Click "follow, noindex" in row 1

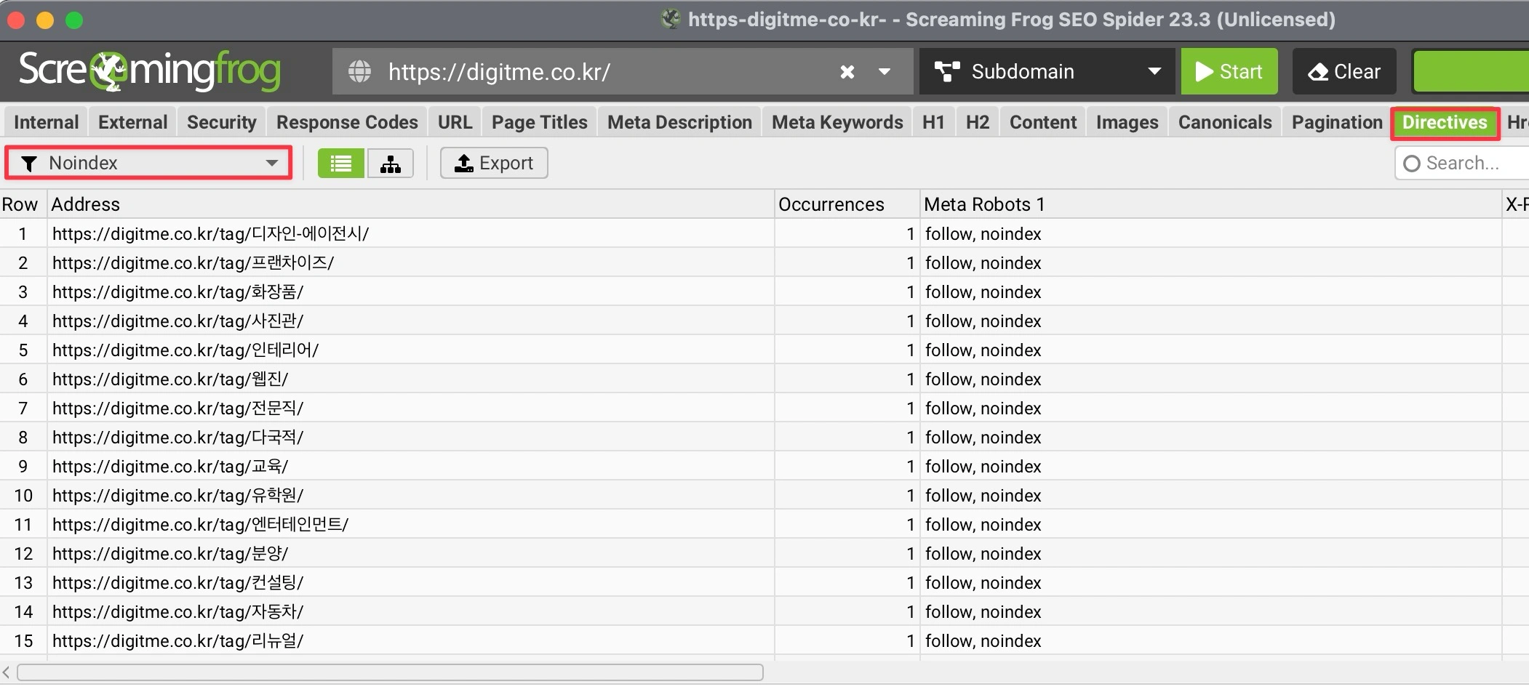[983, 233]
